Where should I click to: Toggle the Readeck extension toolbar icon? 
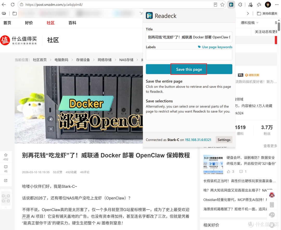(x=231, y=5)
